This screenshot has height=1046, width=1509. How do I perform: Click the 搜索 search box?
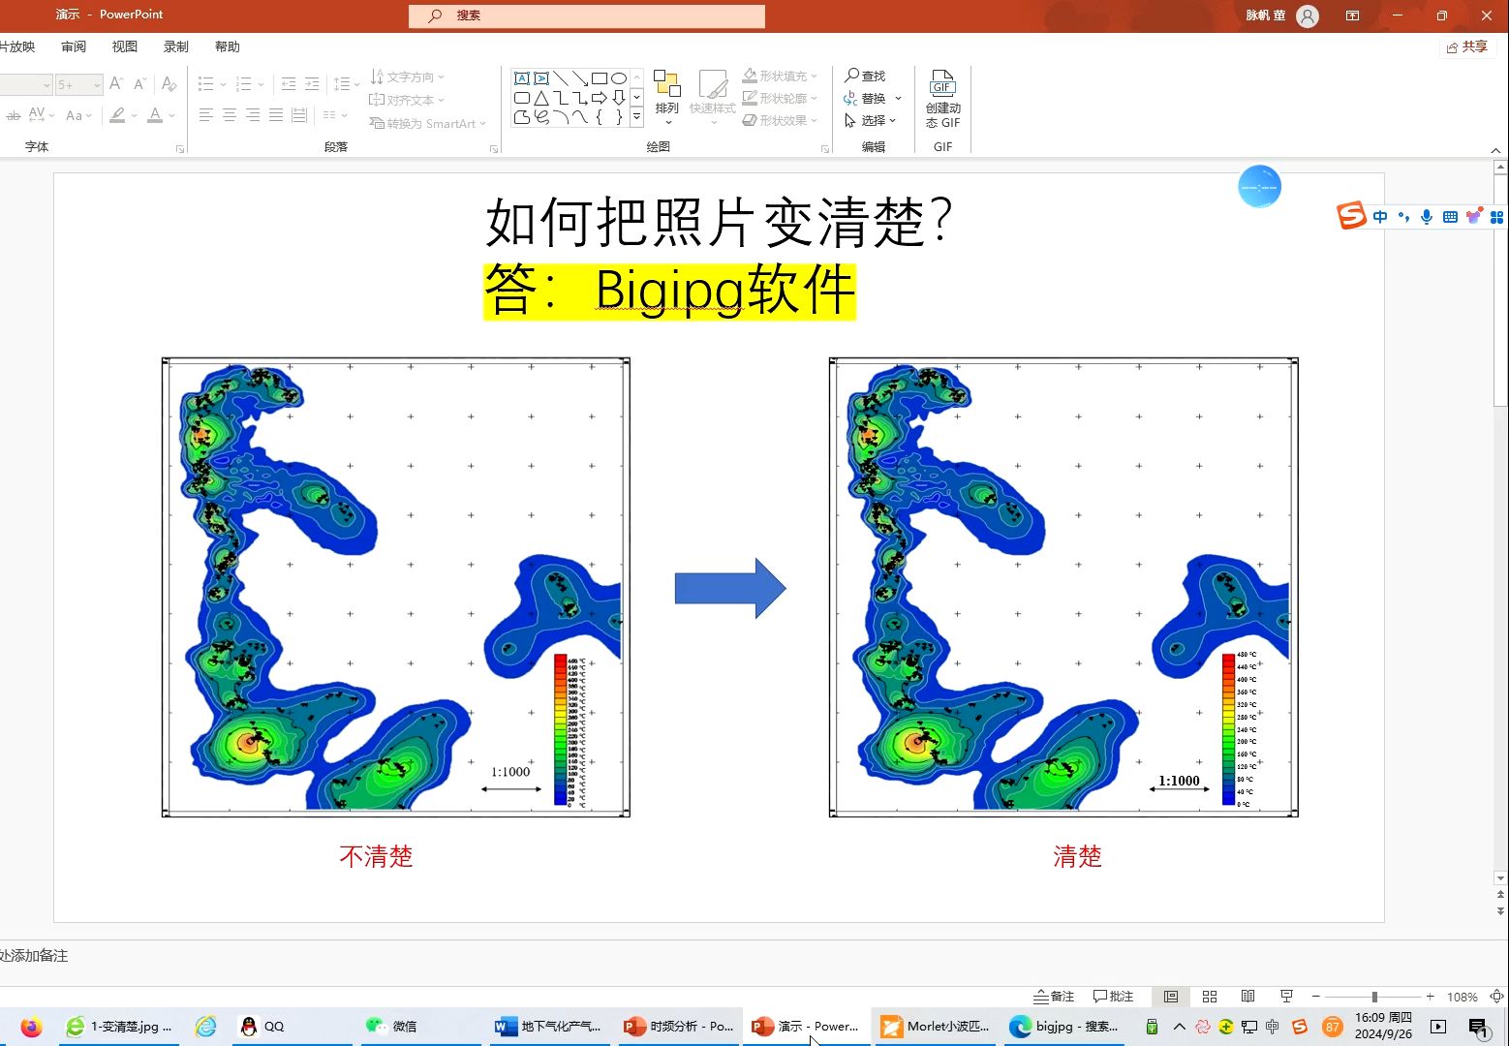[587, 15]
